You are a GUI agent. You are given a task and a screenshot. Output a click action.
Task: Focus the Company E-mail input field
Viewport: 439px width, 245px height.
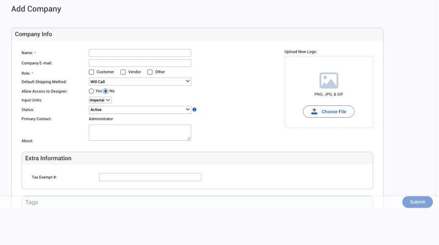140,63
